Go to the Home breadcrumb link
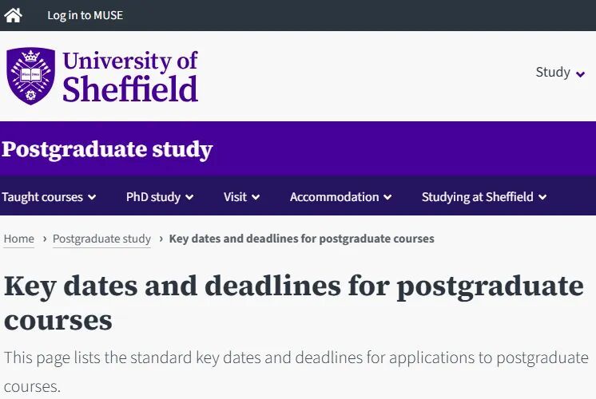The image size is (596, 399). tap(19, 239)
